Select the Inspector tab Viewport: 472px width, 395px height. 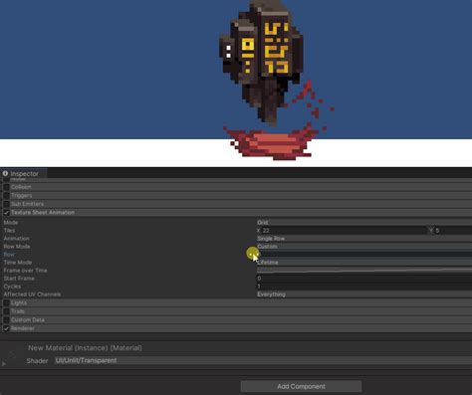pyautogui.click(x=24, y=173)
